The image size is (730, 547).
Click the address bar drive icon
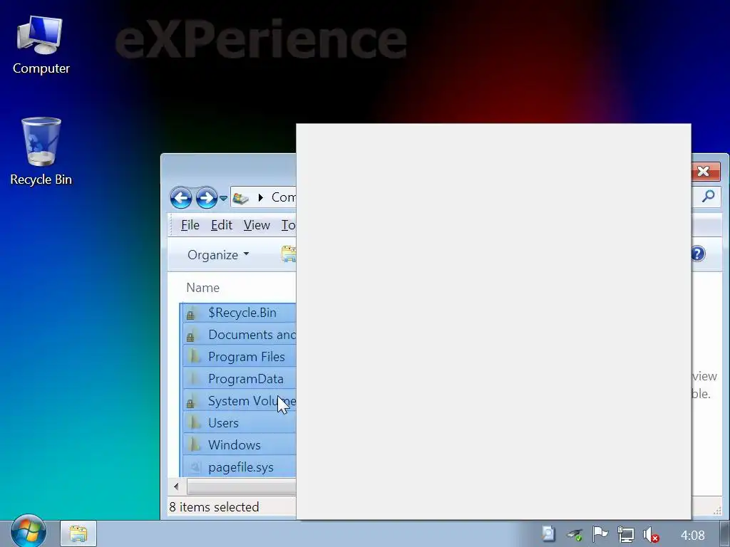[x=241, y=198]
